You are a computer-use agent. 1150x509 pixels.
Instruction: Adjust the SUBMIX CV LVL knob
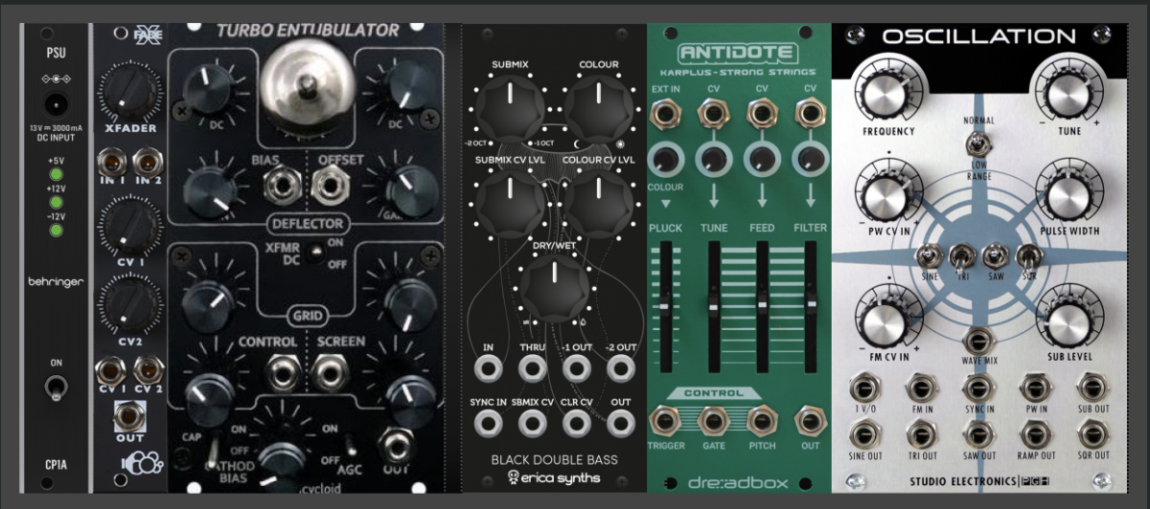(x=511, y=203)
